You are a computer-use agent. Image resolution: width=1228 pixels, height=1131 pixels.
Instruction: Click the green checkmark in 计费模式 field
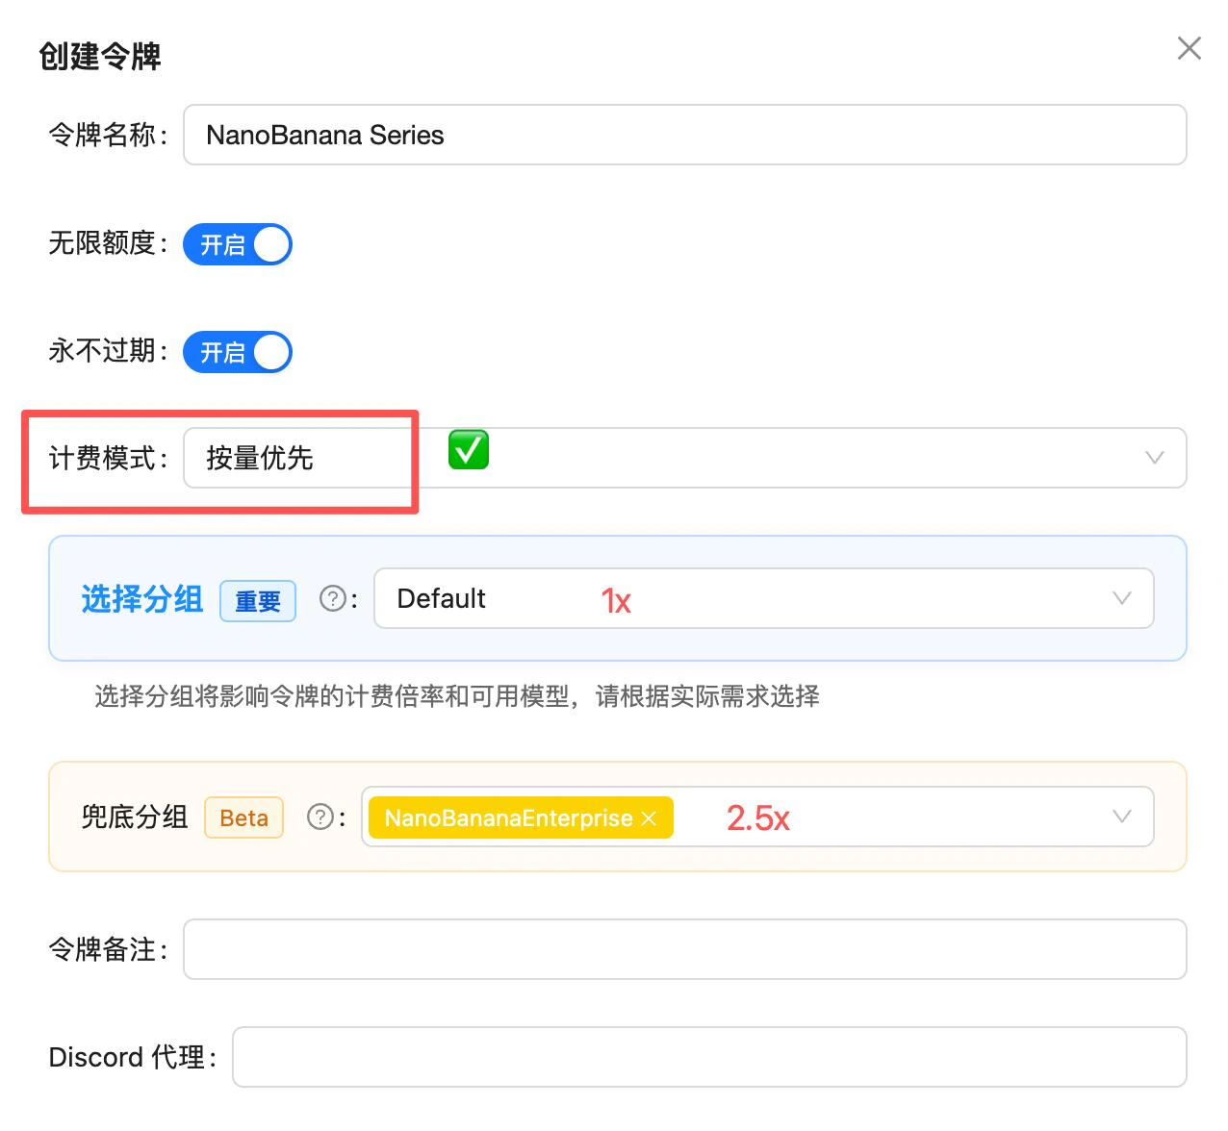(x=467, y=450)
